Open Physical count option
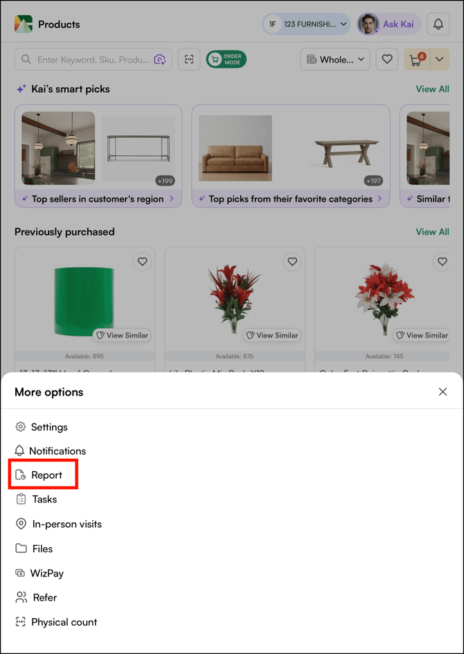Screen dimensions: 464x654 click(64, 622)
